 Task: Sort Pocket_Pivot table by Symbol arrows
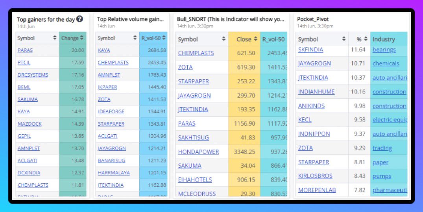coord(344,39)
